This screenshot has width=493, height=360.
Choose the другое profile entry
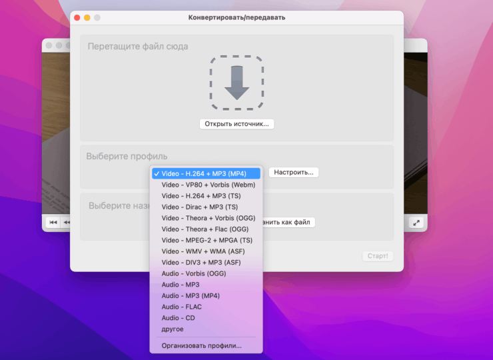click(x=206, y=329)
